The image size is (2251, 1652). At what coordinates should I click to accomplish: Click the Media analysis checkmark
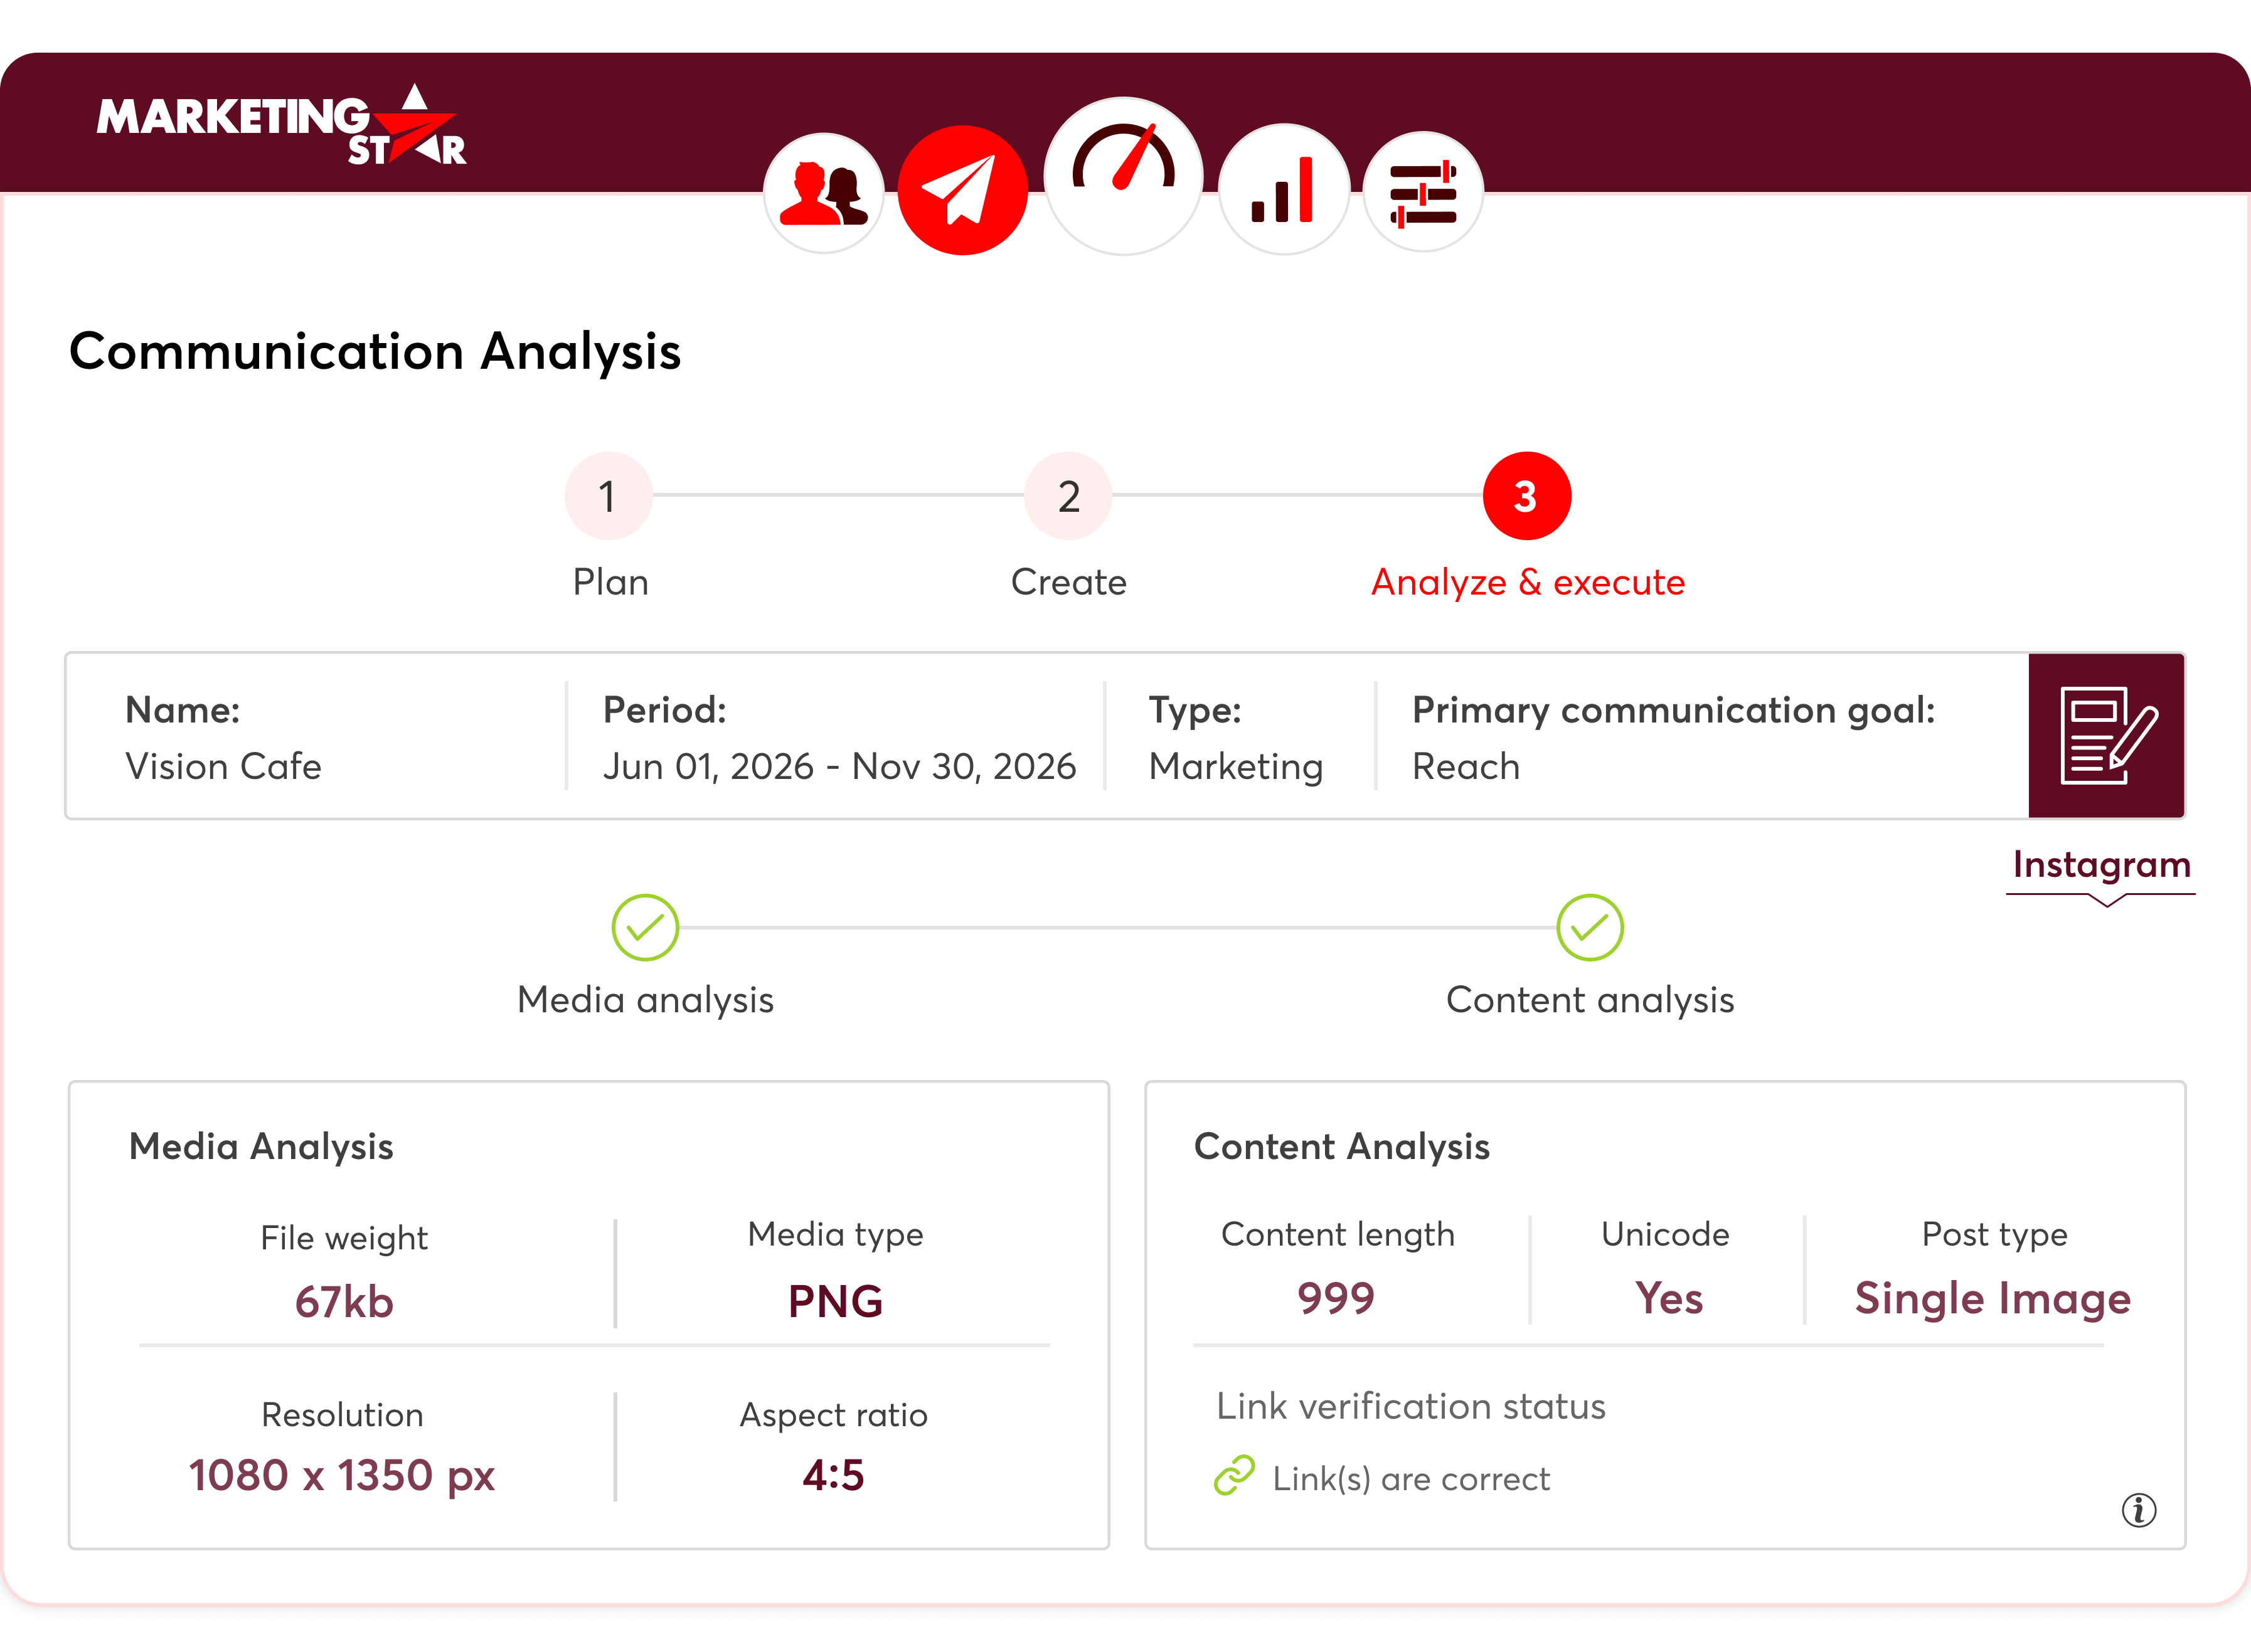pos(645,927)
